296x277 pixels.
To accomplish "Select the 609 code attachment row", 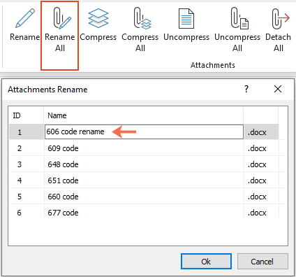I will click(144, 148).
